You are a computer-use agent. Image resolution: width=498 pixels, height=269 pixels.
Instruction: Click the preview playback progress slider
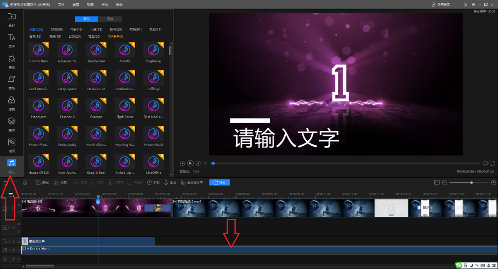point(345,163)
